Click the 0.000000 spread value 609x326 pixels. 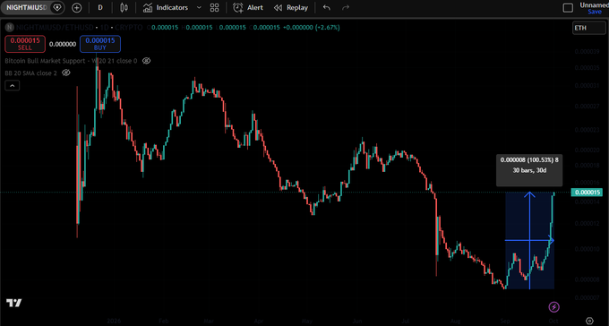click(x=63, y=44)
